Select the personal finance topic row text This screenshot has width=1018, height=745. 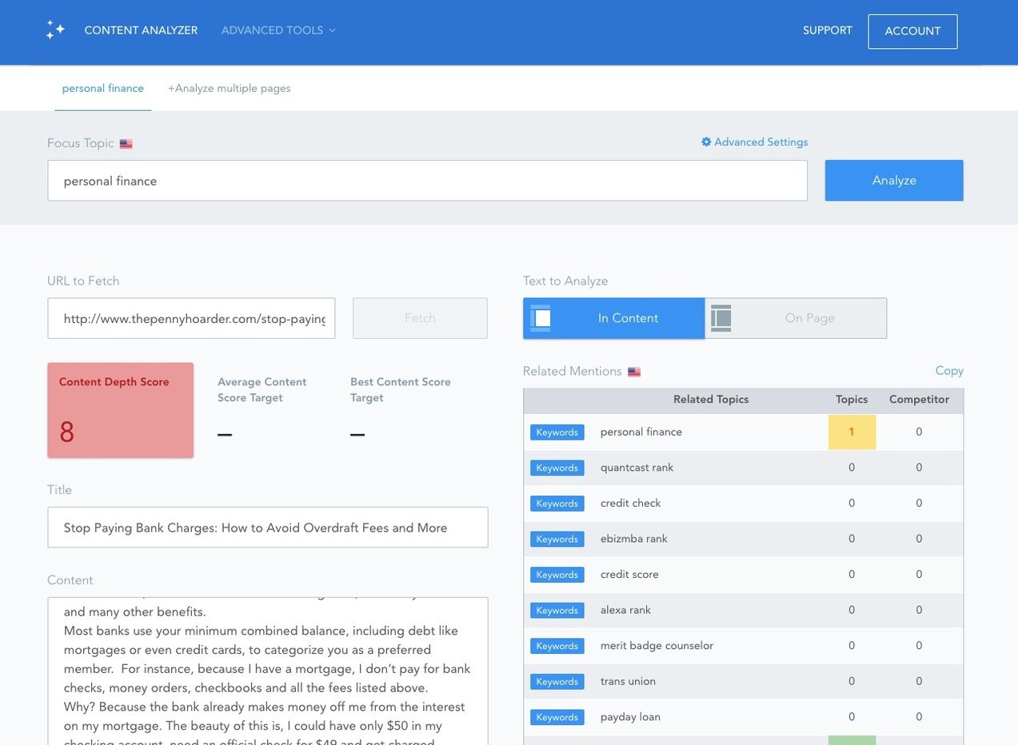(641, 432)
